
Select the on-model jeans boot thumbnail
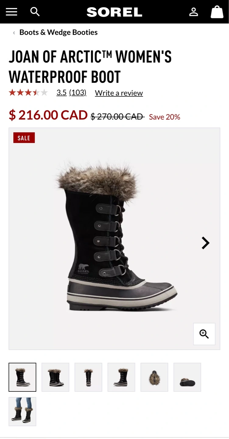[x=22, y=412]
